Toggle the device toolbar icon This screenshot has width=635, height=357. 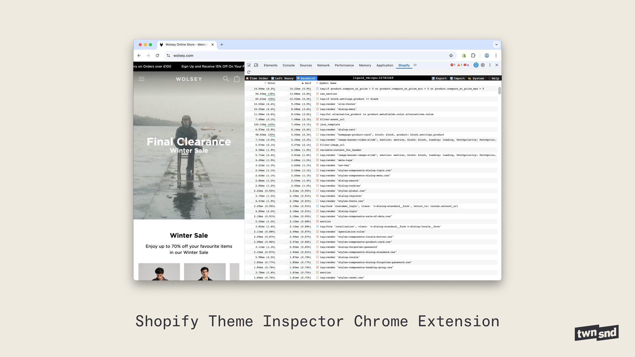click(x=256, y=65)
